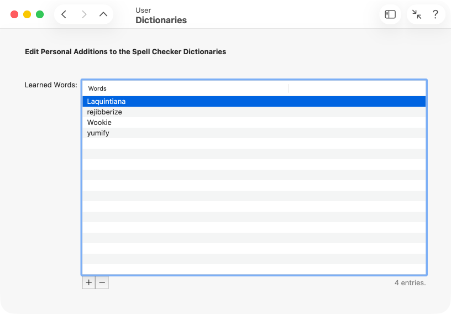Image resolution: width=451 pixels, height=314 pixels.
Task: Maximize window with the green button
Action: click(40, 14)
